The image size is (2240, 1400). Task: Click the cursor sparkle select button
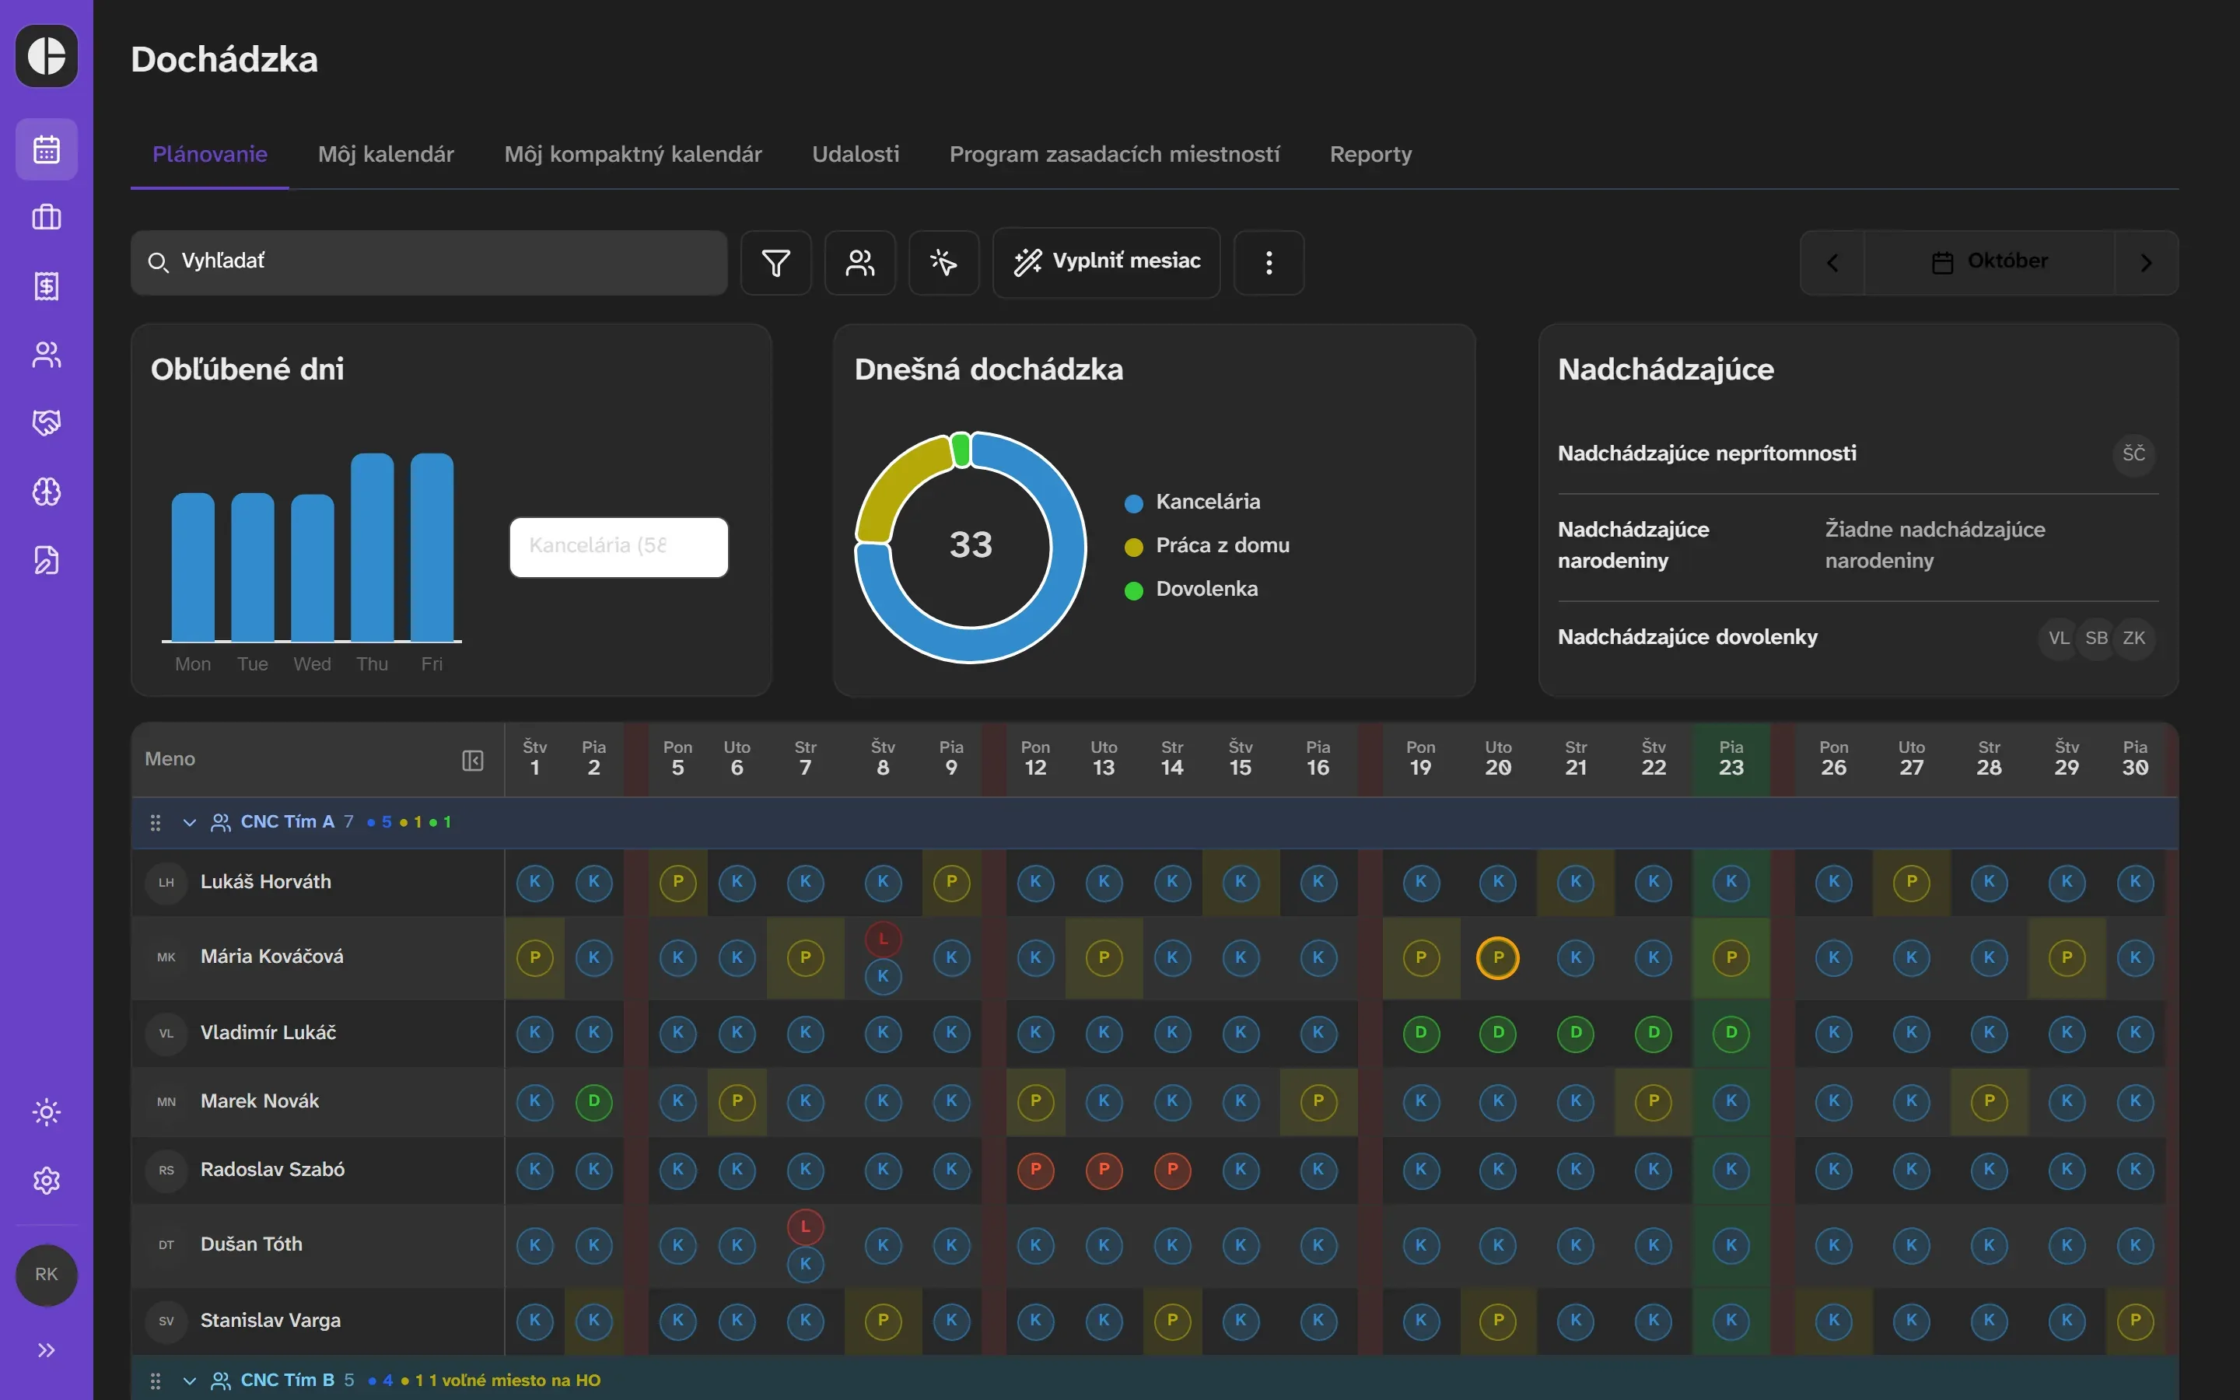(x=943, y=263)
